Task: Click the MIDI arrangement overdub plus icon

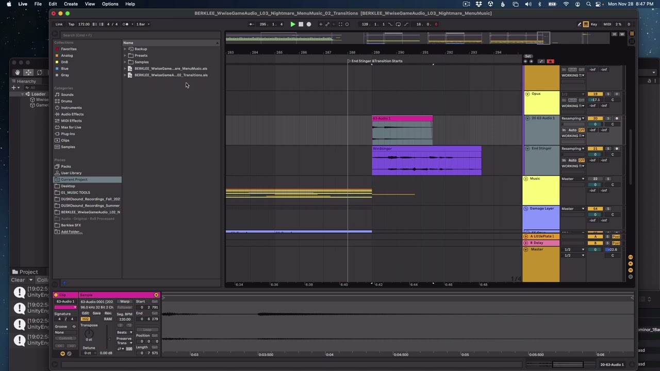Action: [x=321, y=24]
